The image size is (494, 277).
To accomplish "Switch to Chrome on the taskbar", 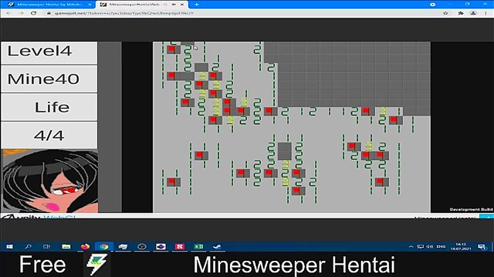I will [x=104, y=246].
